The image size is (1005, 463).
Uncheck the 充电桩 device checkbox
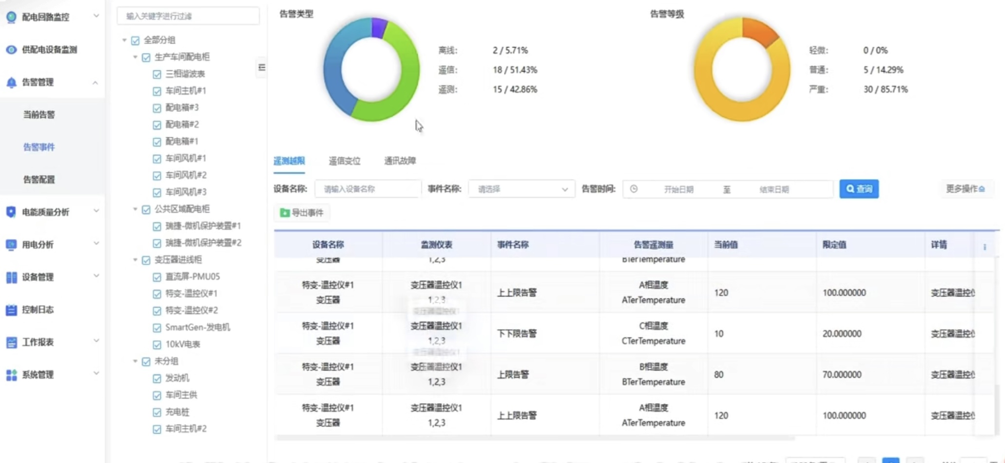[x=156, y=412]
